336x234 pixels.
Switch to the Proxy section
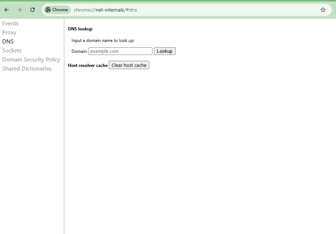point(9,33)
